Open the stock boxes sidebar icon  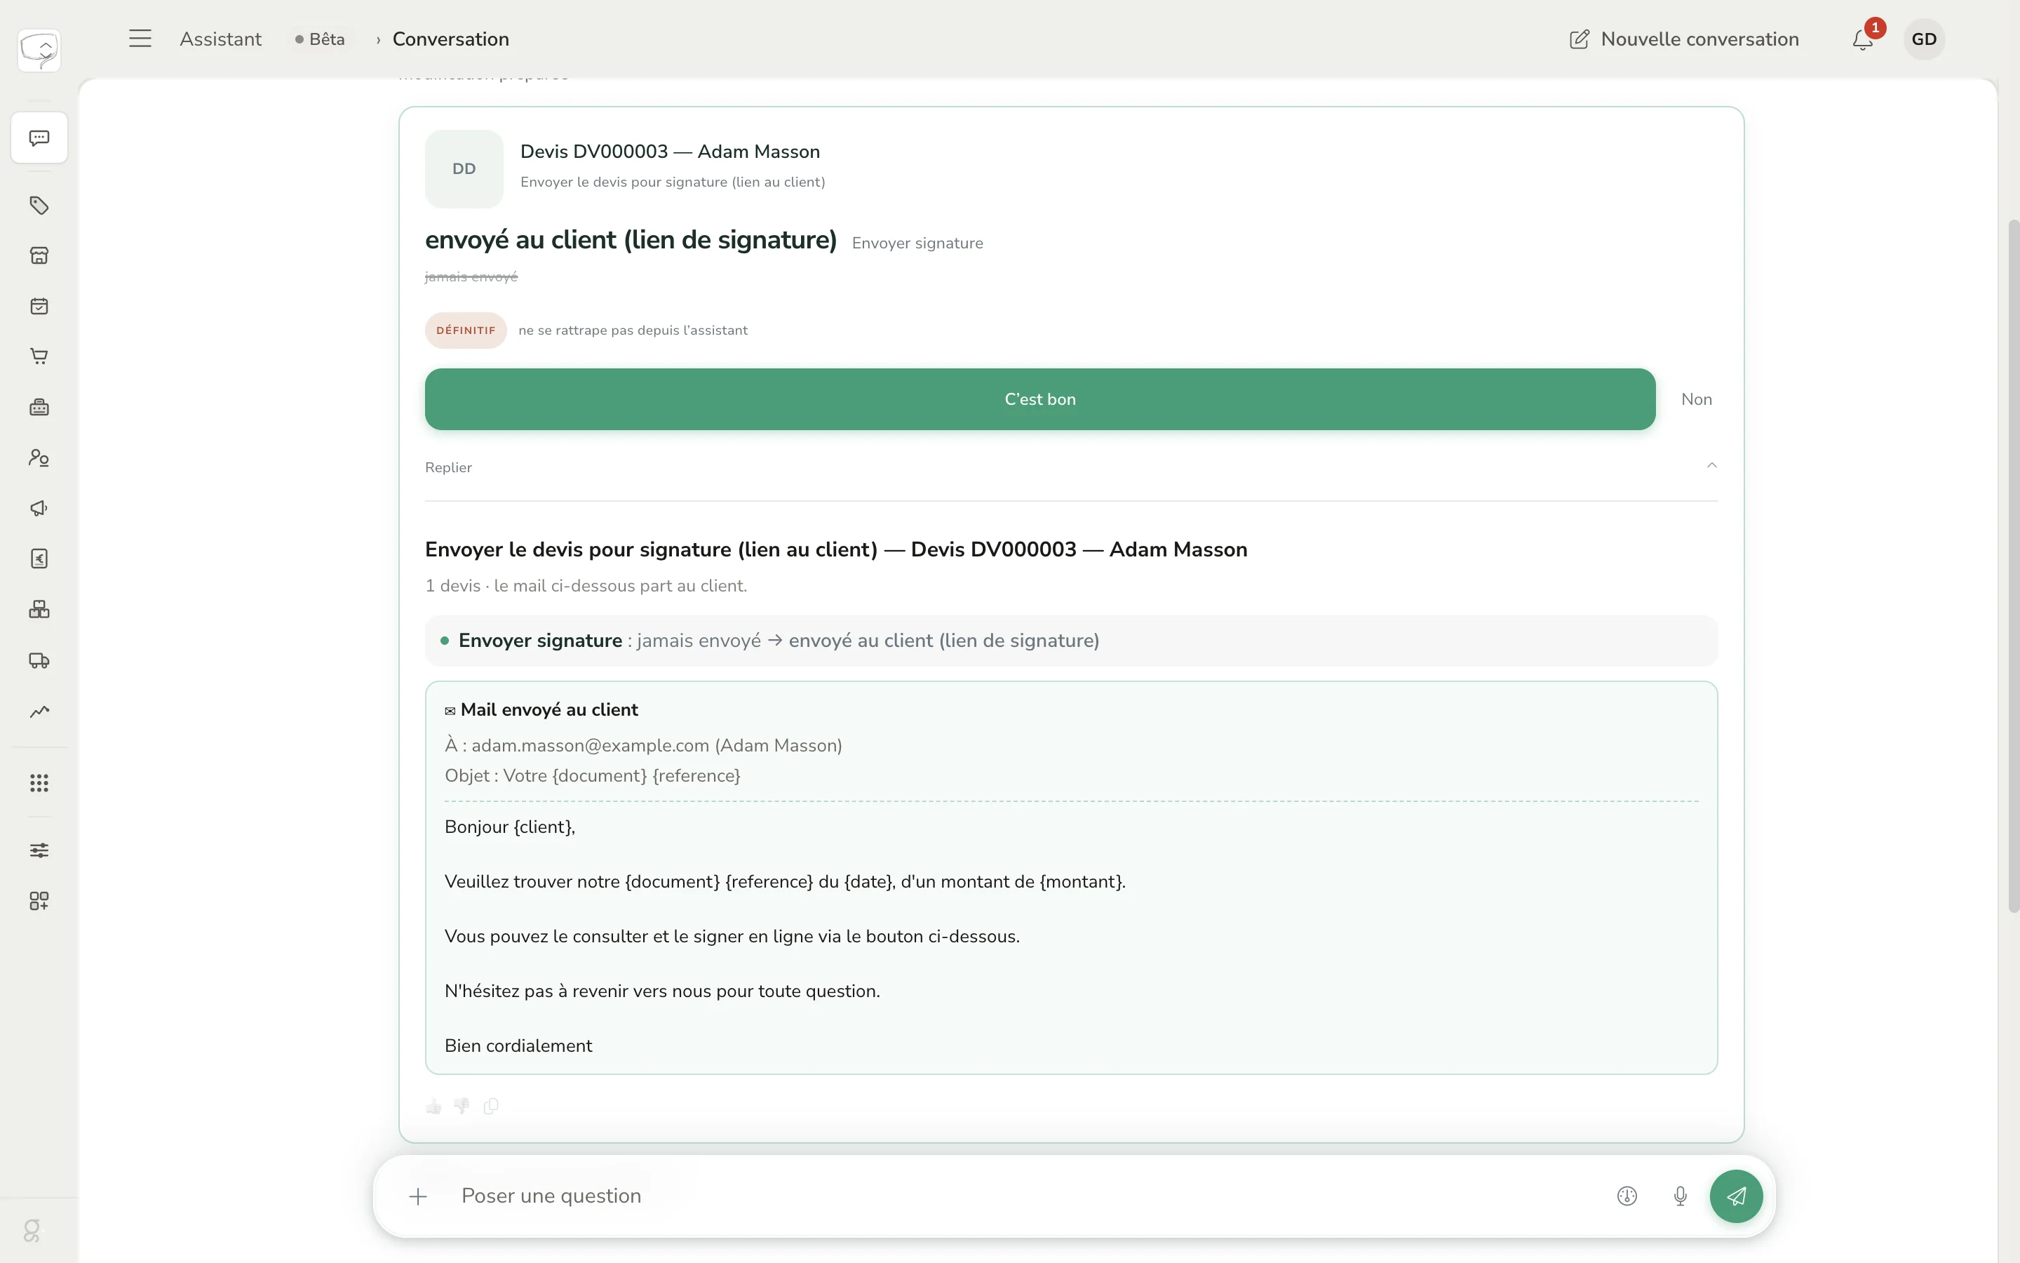[39, 610]
